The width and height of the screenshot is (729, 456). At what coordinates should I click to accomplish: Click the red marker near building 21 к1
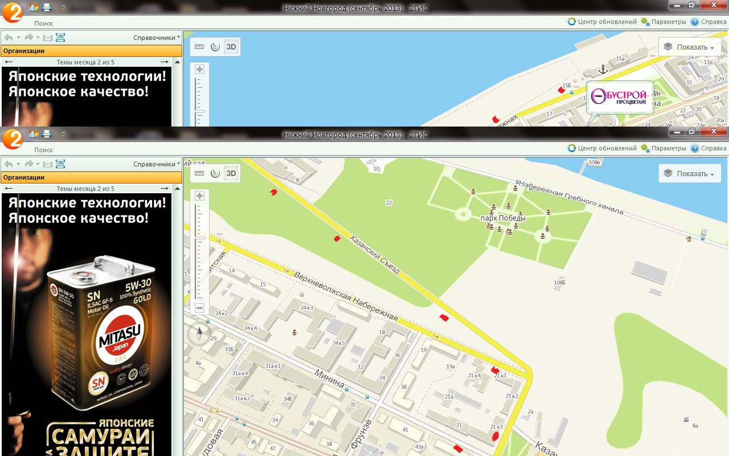pyautogui.click(x=495, y=370)
